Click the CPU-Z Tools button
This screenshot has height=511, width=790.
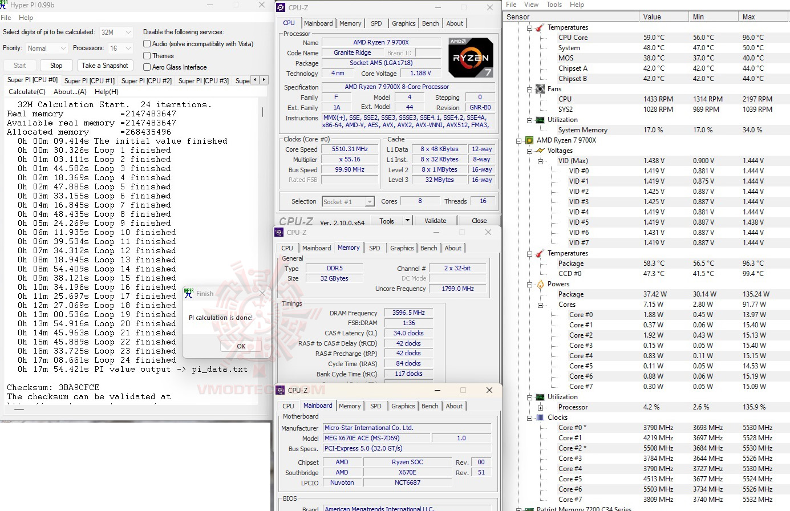click(387, 221)
